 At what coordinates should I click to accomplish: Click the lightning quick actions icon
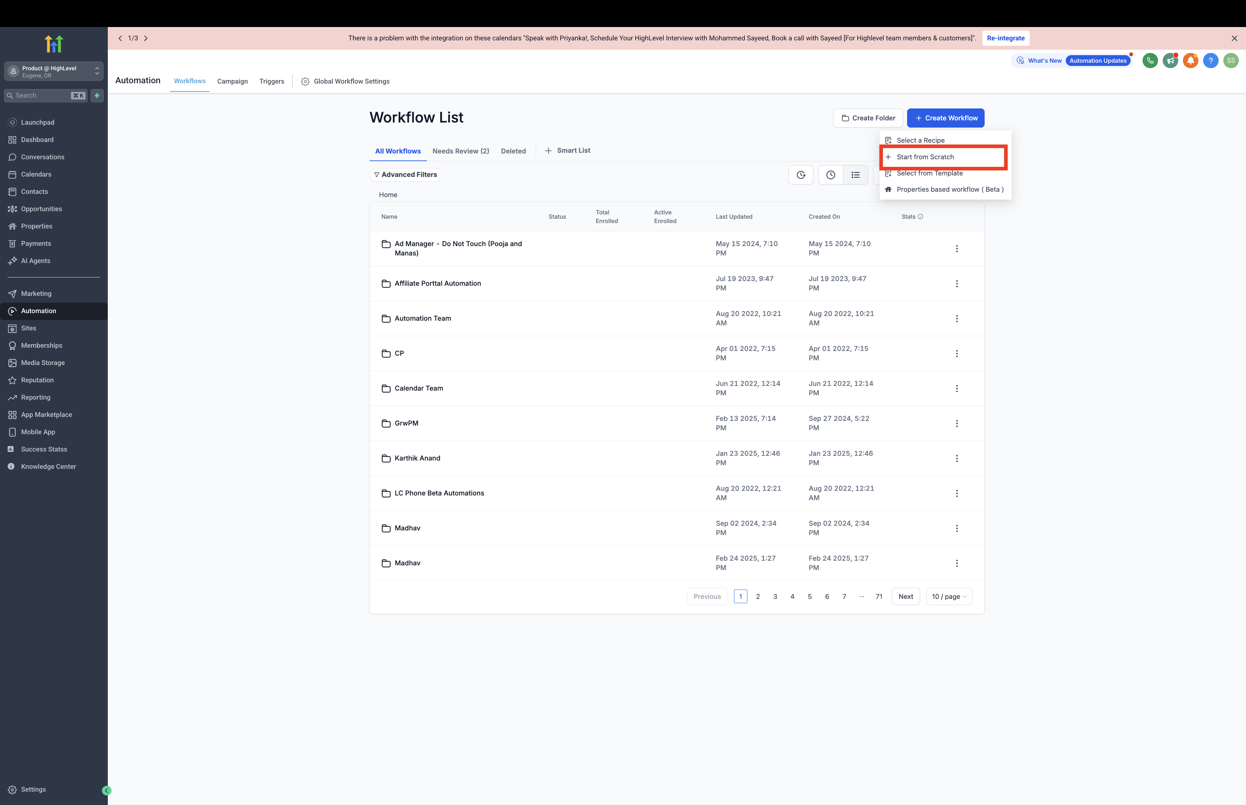(x=97, y=95)
